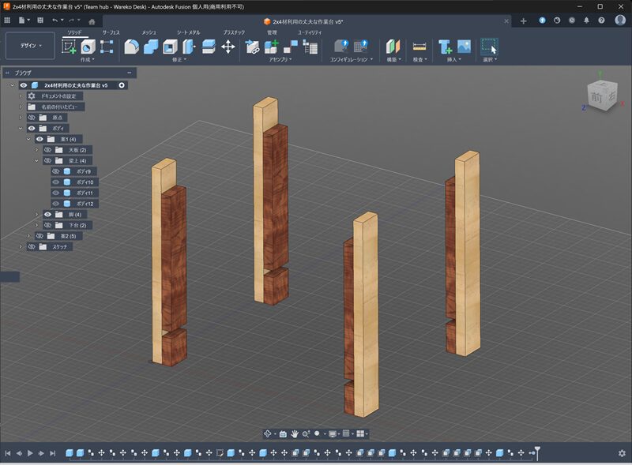Activate the Select tool in the toolbar
632x465 pixels.
pos(490,47)
